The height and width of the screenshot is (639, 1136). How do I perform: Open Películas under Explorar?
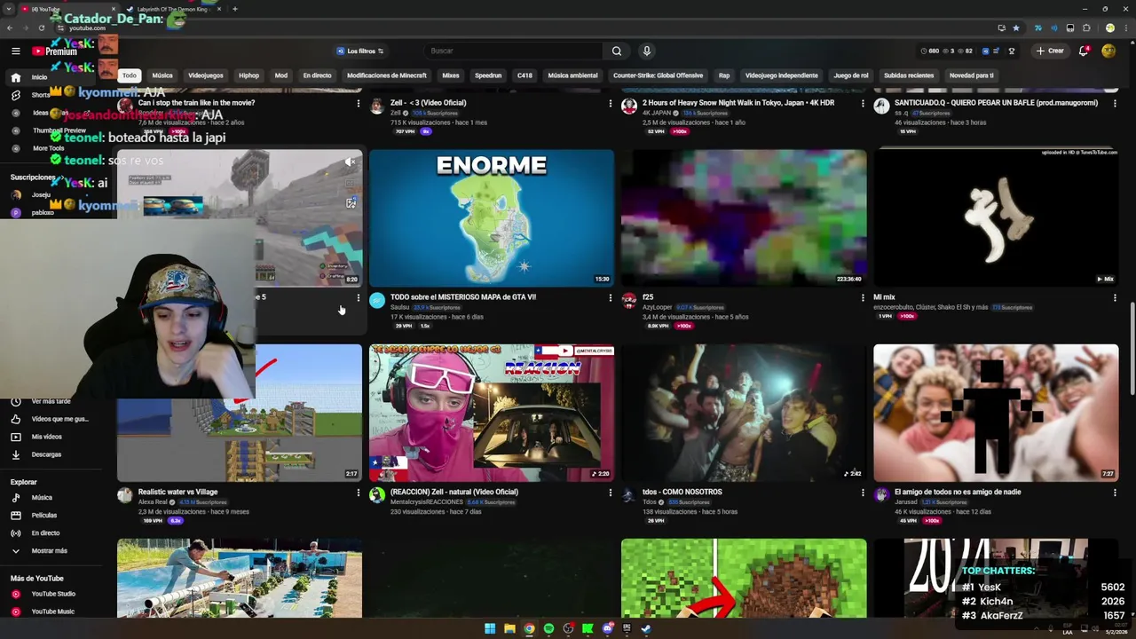[x=51, y=516]
